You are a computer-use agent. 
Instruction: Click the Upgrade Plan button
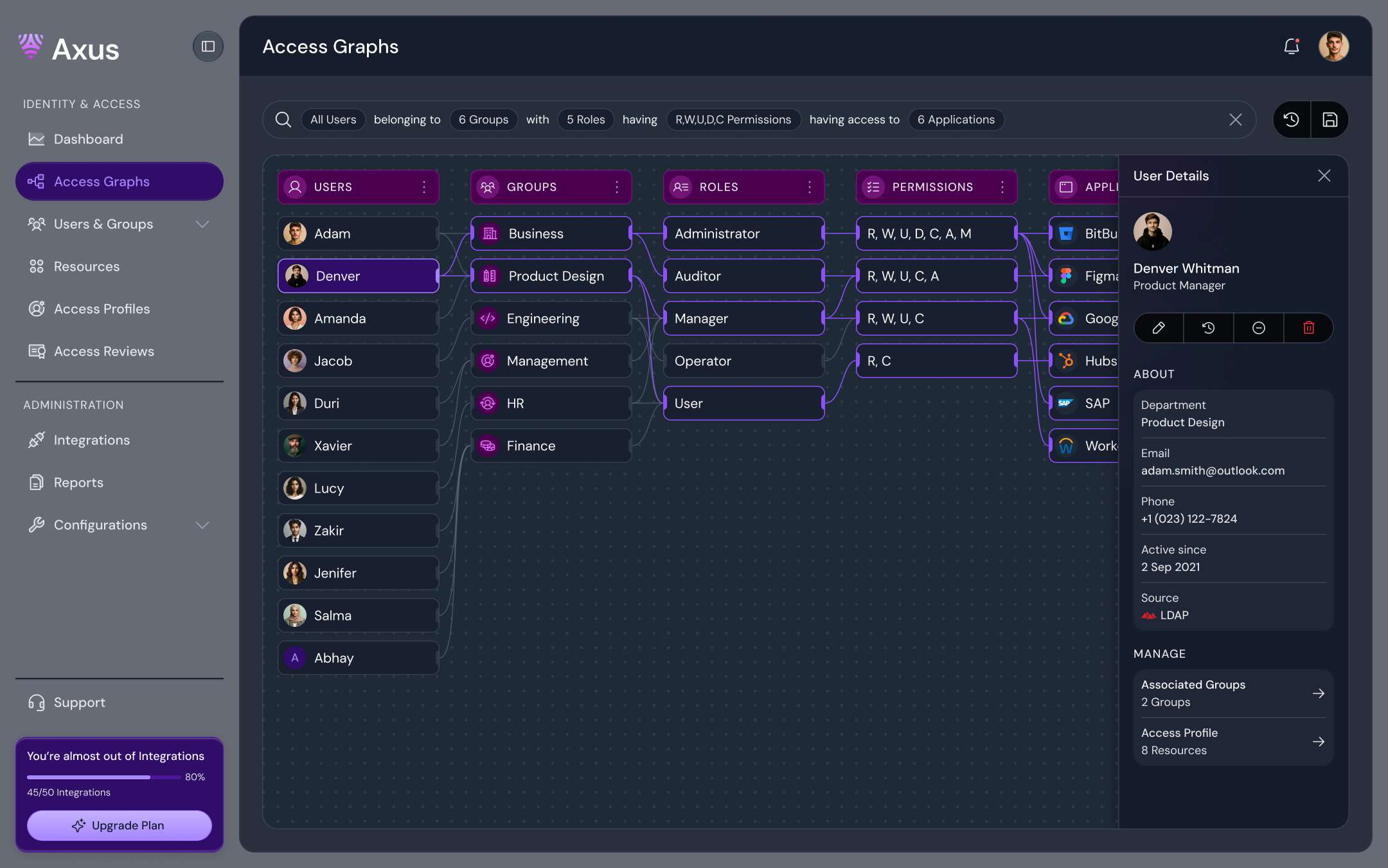[120, 825]
